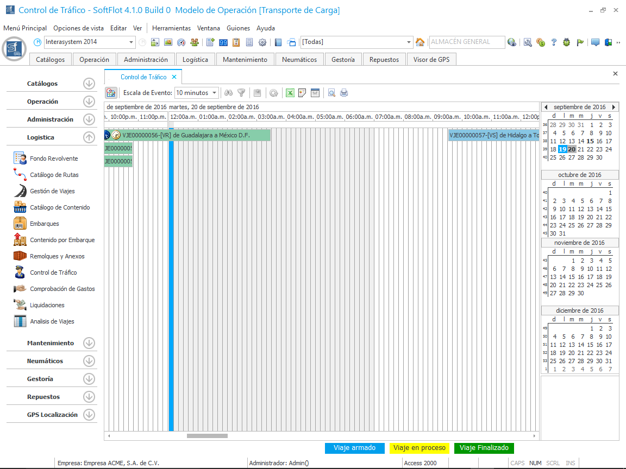Click the binoculars search icon
This screenshot has width=626, height=469.
[229, 93]
